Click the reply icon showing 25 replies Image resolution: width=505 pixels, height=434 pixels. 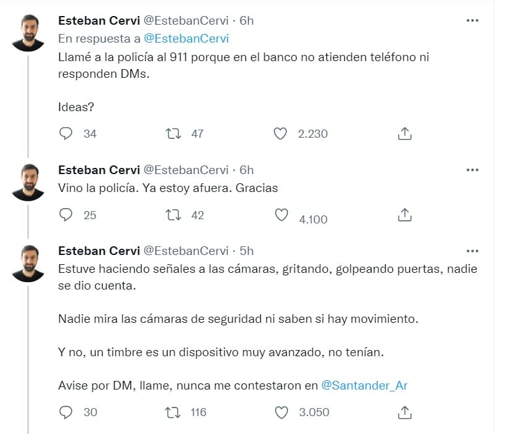coord(66,215)
